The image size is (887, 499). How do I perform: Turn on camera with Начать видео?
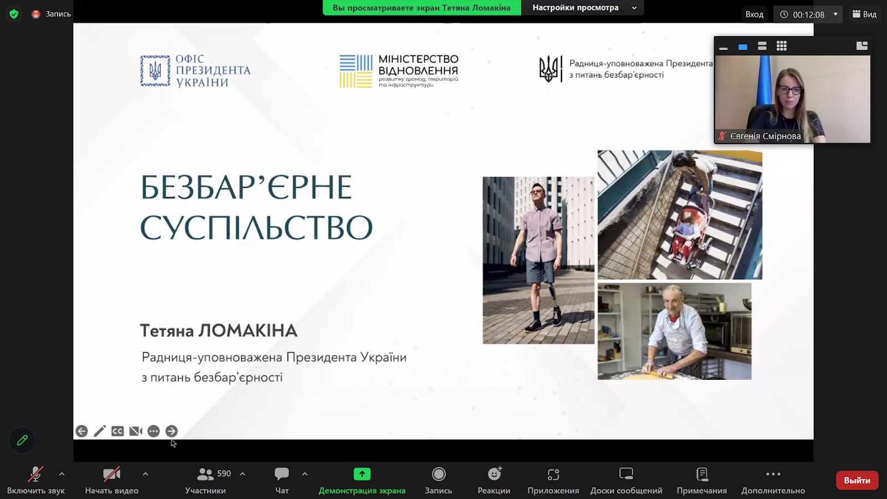coord(111,480)
